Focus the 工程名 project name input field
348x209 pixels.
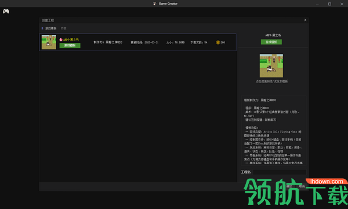tap(280, 172)
